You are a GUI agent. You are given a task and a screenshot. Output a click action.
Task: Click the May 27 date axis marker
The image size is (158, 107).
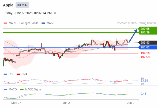(x=16, y=103)
